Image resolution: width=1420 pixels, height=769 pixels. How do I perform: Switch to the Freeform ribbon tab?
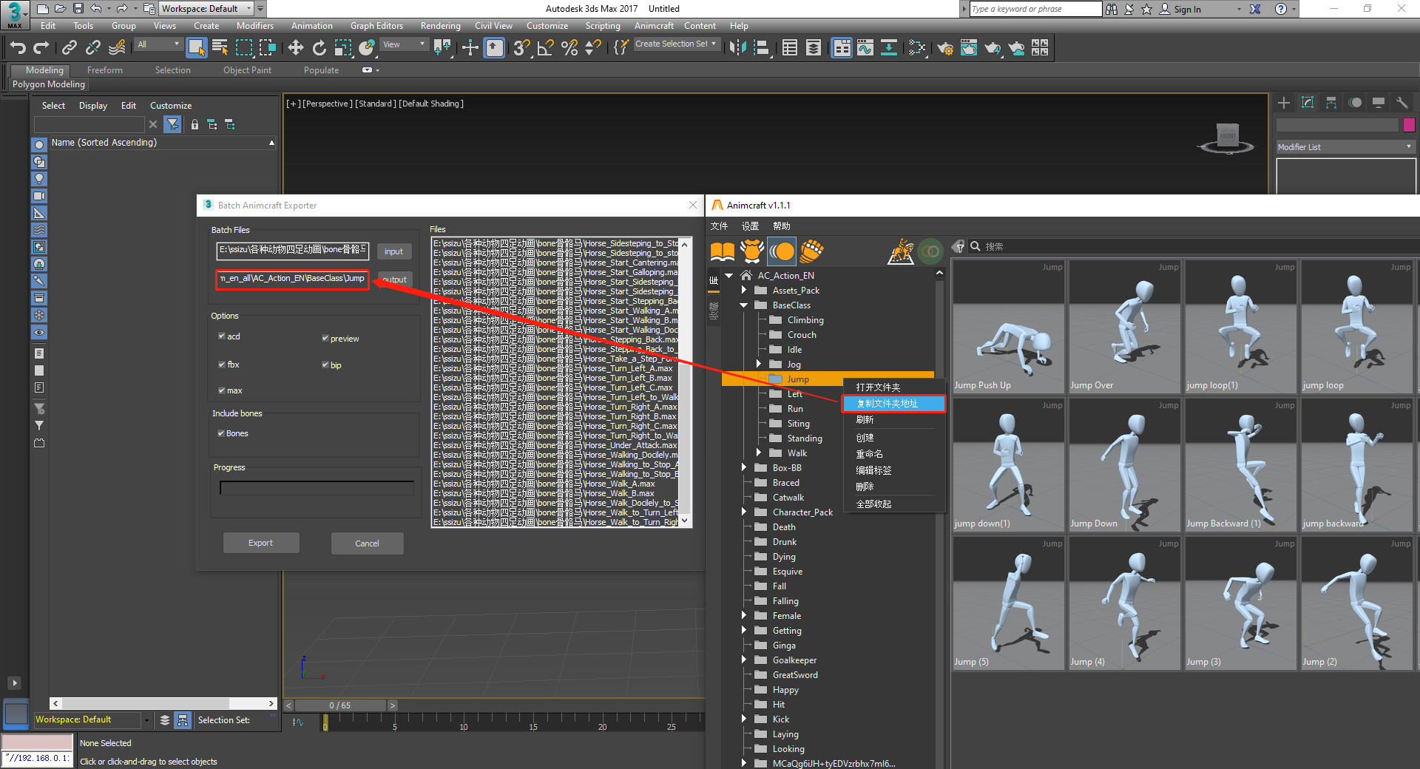105,70
